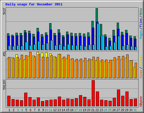This screenshot has width=144, height=113.
Task: Click the Visits legend label
Action: point(141,61)
